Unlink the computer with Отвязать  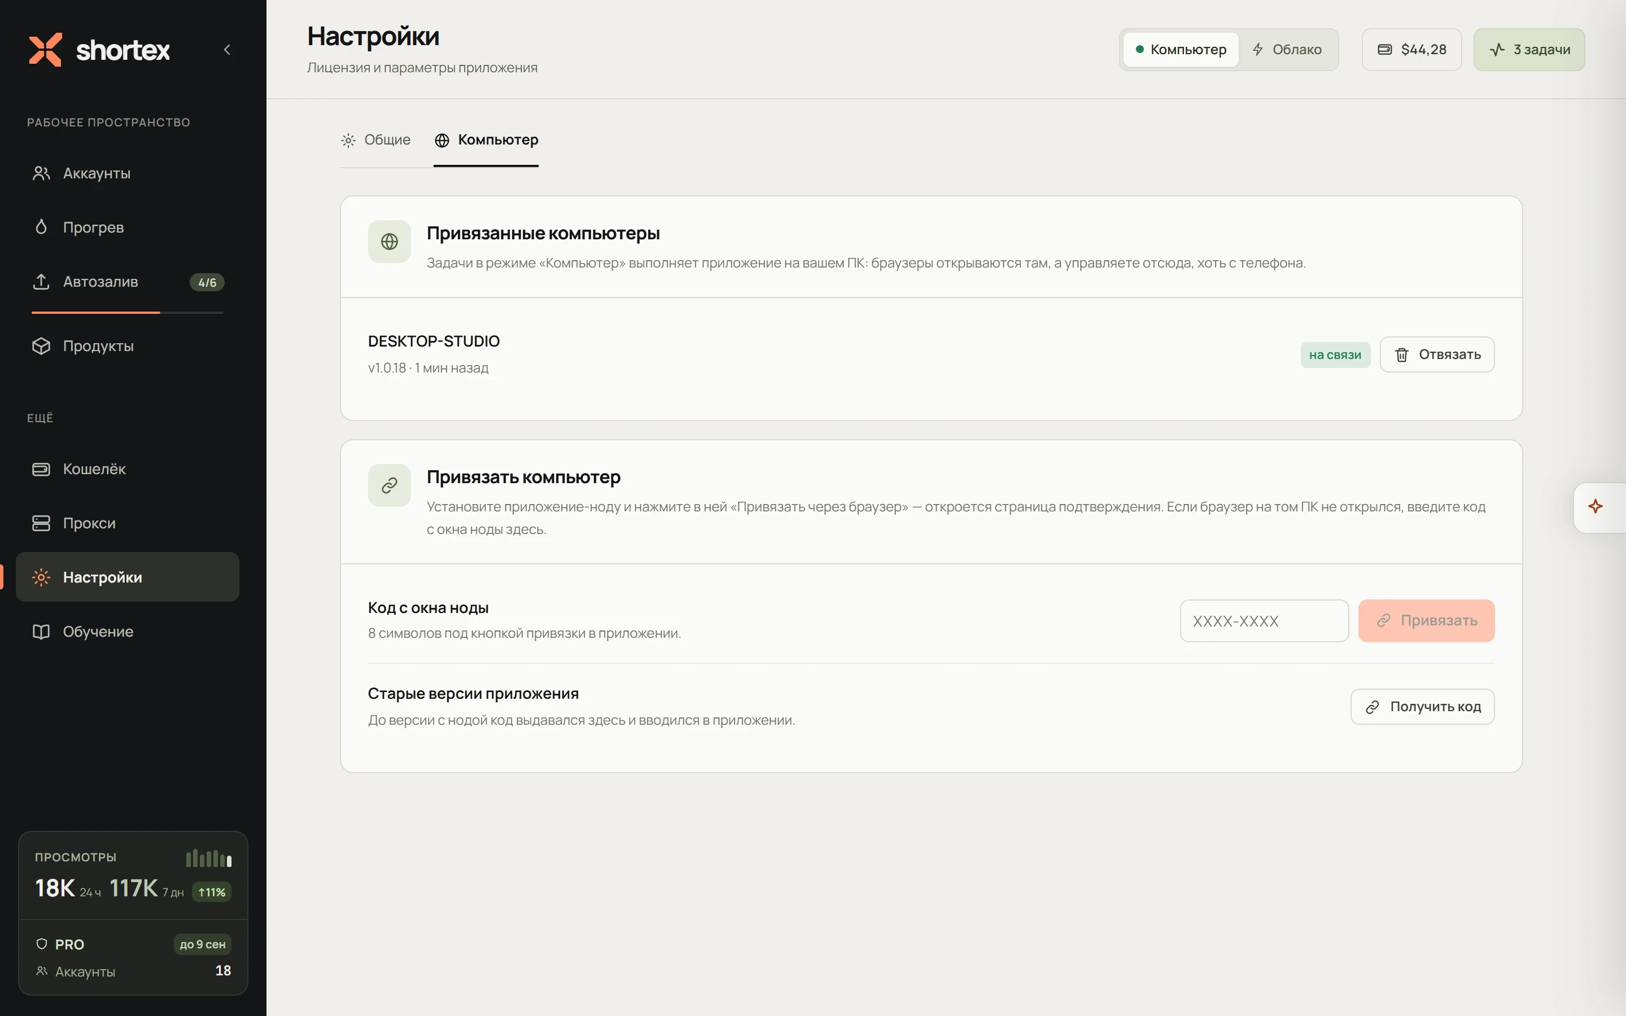[1437, 355]
